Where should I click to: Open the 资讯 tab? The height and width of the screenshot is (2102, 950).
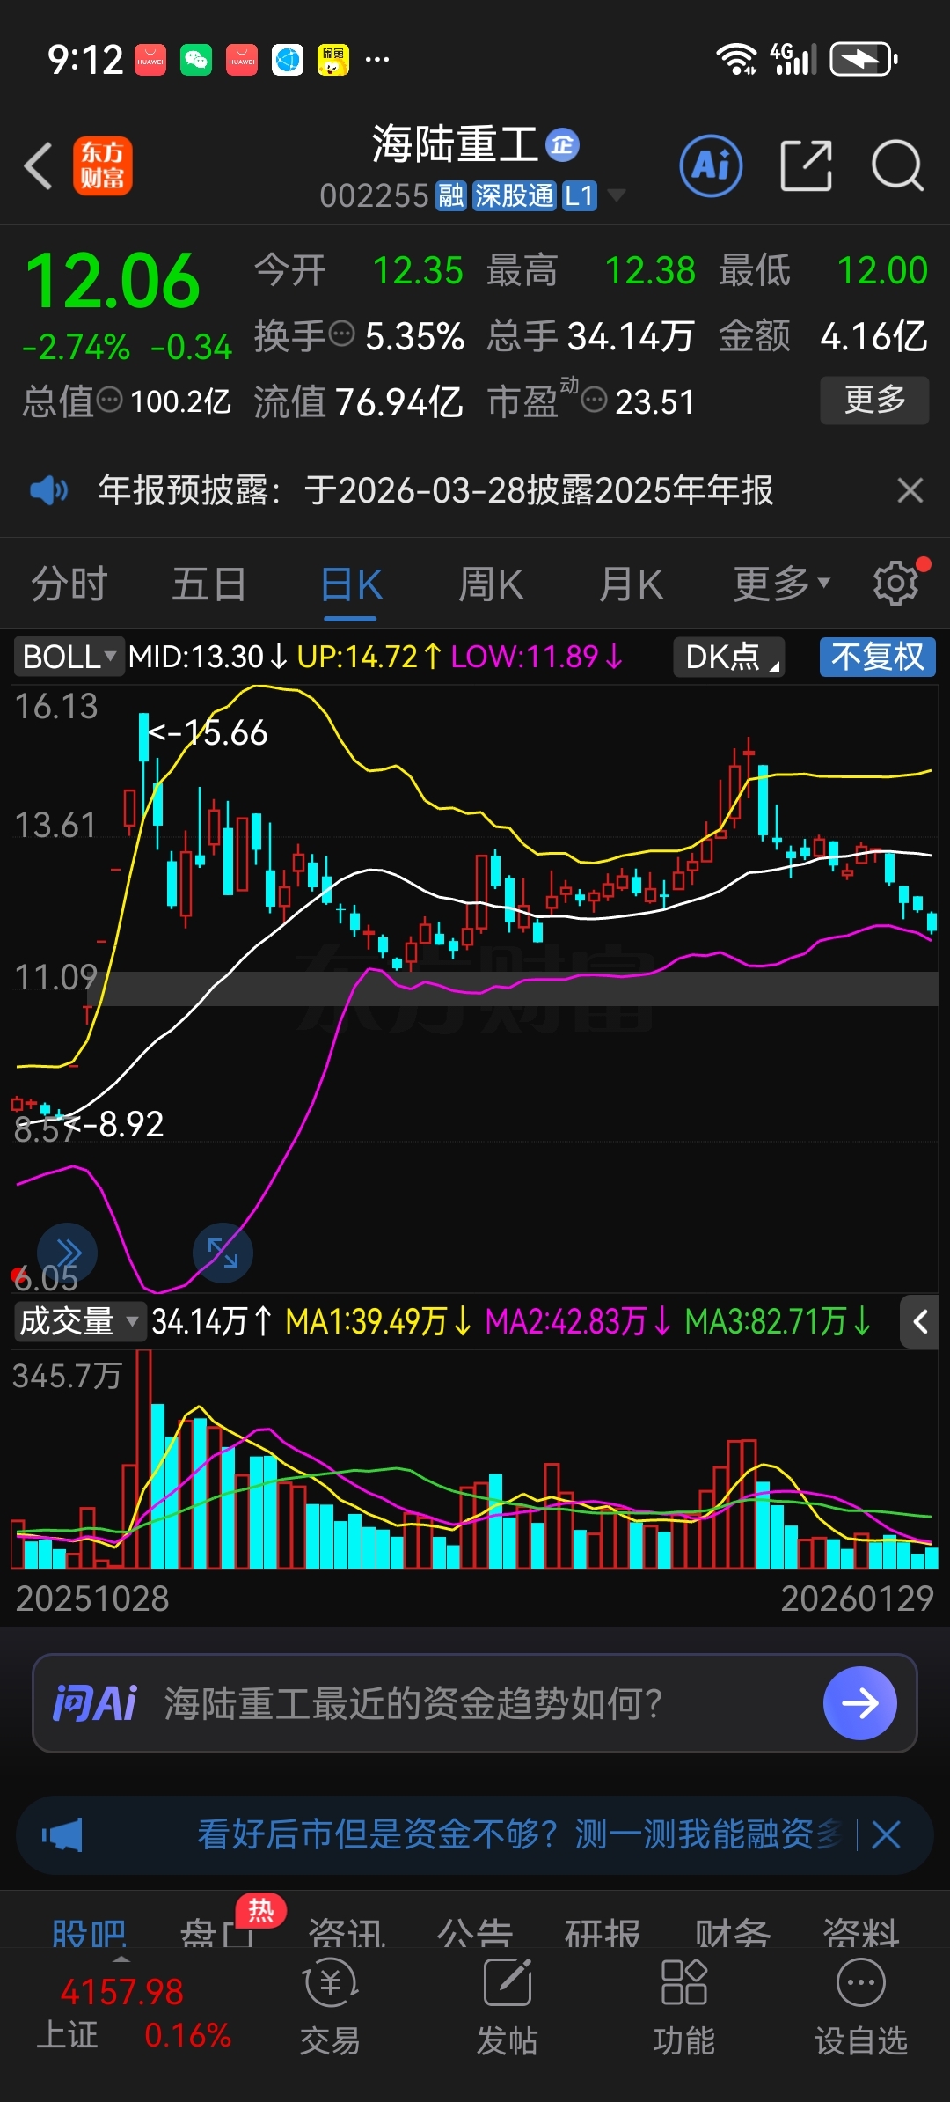point(347,1932)
